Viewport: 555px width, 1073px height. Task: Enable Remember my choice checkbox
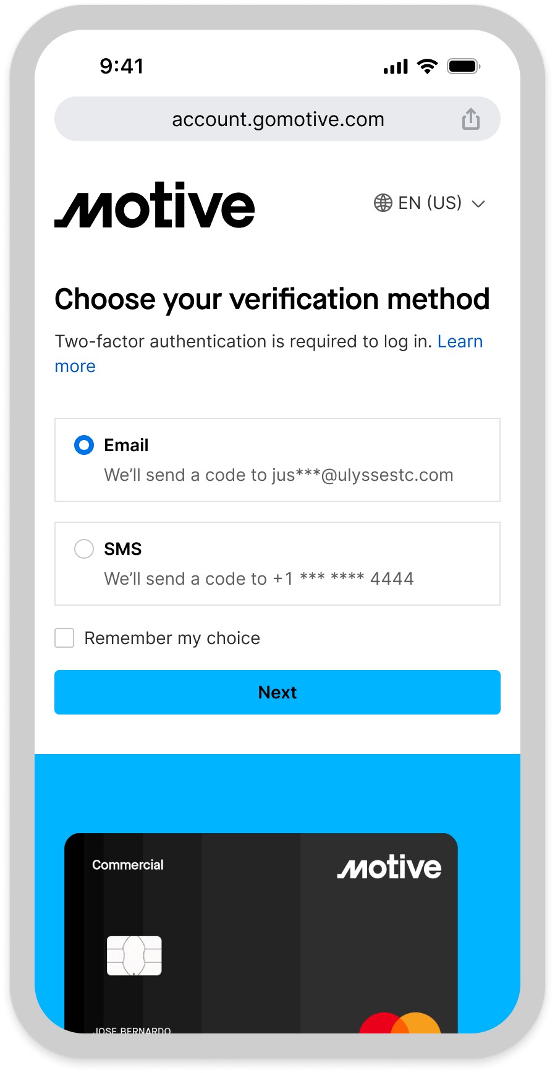[x=64, y=638]
